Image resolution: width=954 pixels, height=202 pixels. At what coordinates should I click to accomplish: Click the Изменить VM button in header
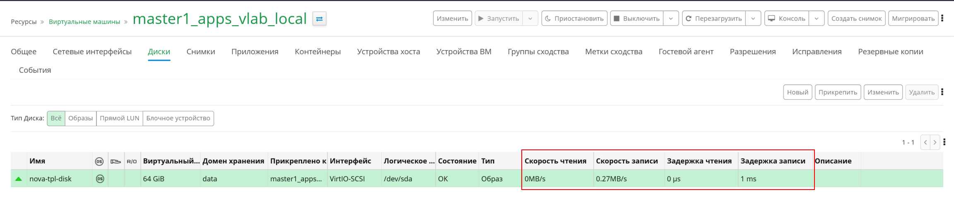453,18
